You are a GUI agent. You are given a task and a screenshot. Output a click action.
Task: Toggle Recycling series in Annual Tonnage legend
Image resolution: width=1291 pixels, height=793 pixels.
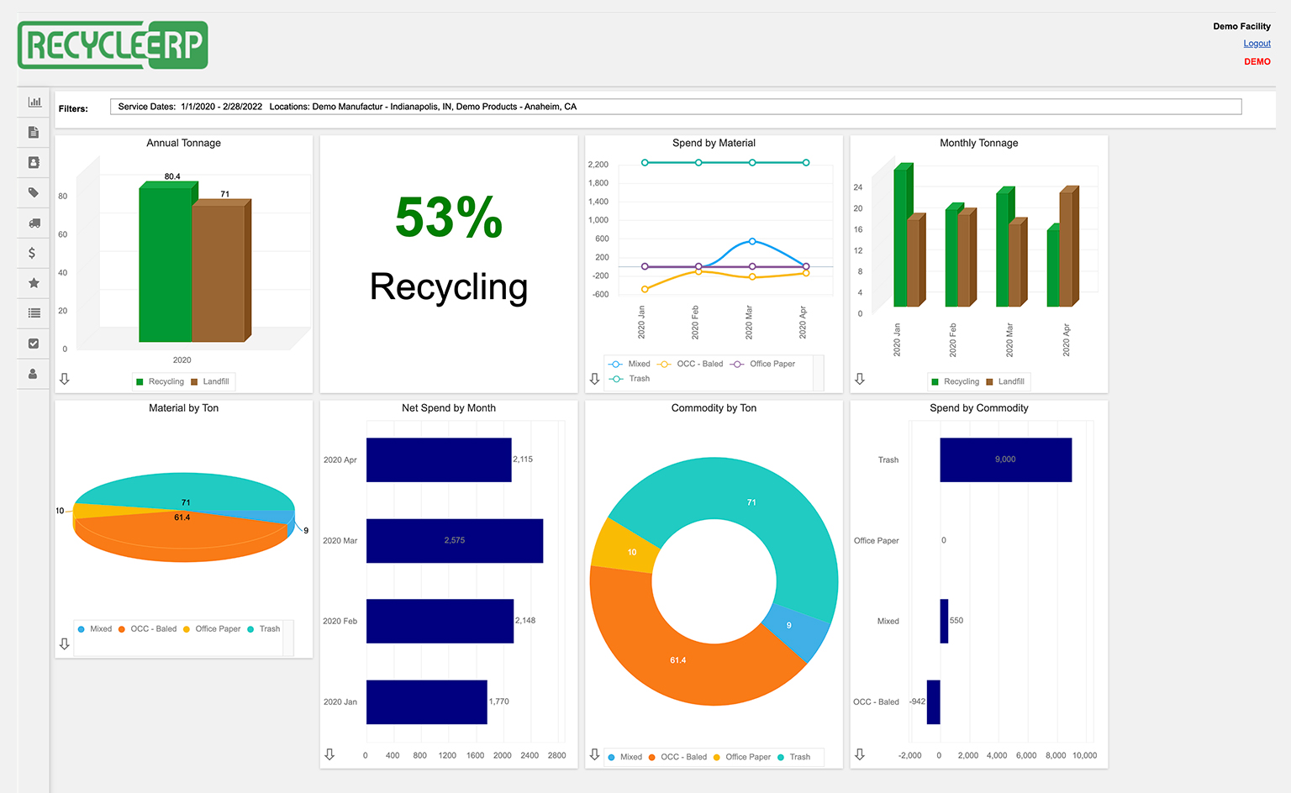pyautogui.click(x=160, y=381)
